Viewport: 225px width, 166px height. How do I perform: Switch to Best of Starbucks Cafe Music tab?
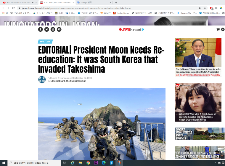18,2
